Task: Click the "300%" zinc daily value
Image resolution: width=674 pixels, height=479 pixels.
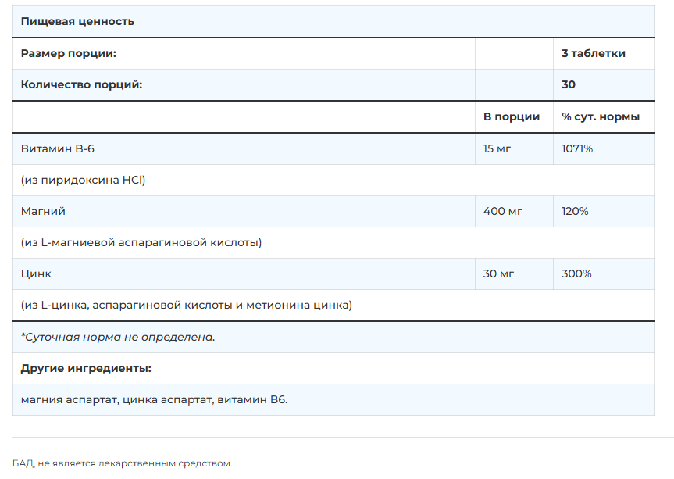Action: [576, 273]
